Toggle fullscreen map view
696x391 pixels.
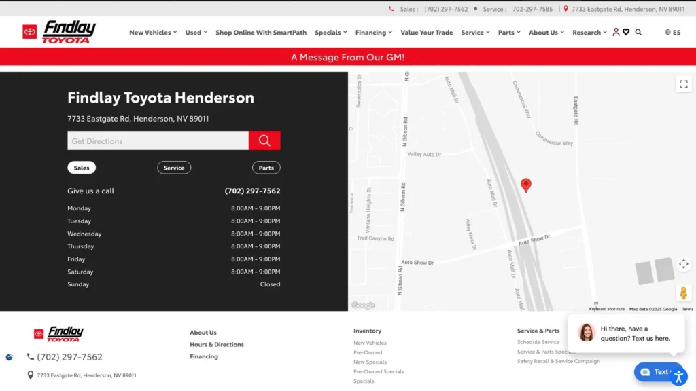(x=684, y=84)
